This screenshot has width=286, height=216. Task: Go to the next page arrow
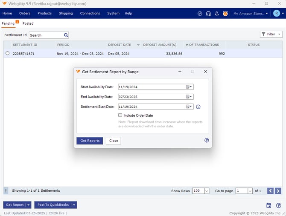pos(278,191)
